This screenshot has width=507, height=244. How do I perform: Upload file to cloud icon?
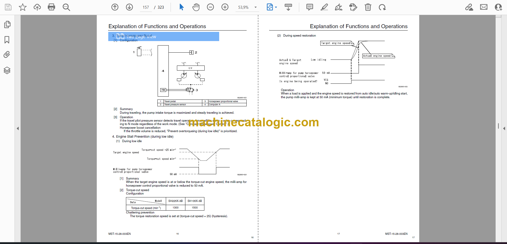[37, 7]
